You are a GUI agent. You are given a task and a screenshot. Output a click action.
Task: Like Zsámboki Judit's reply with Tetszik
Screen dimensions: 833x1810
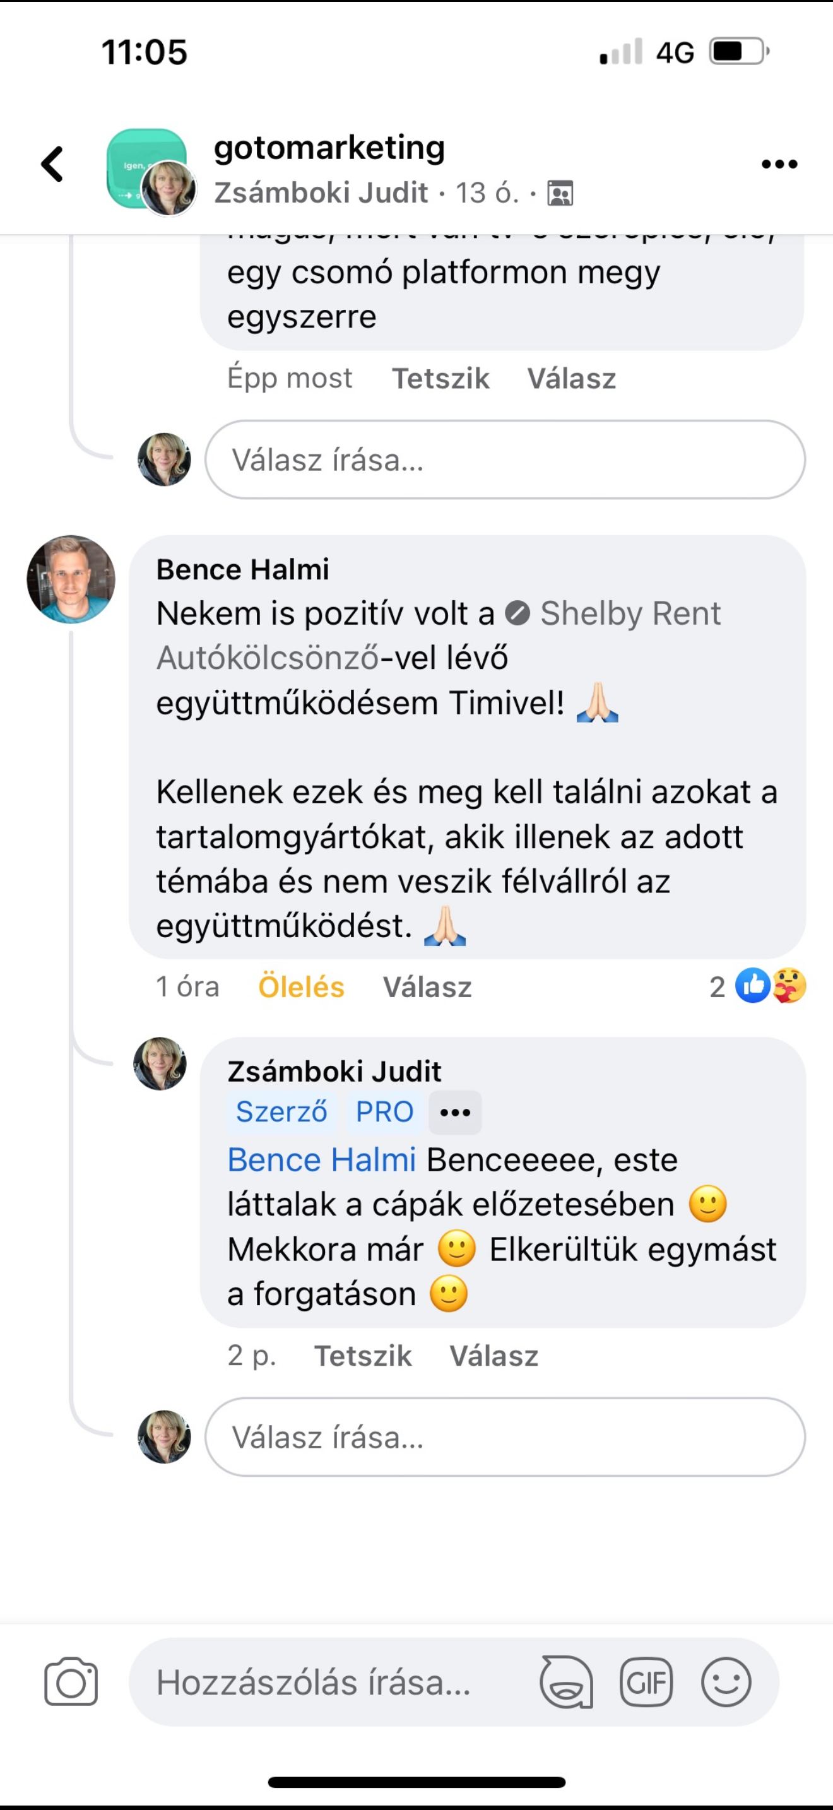coord(364,1356)
